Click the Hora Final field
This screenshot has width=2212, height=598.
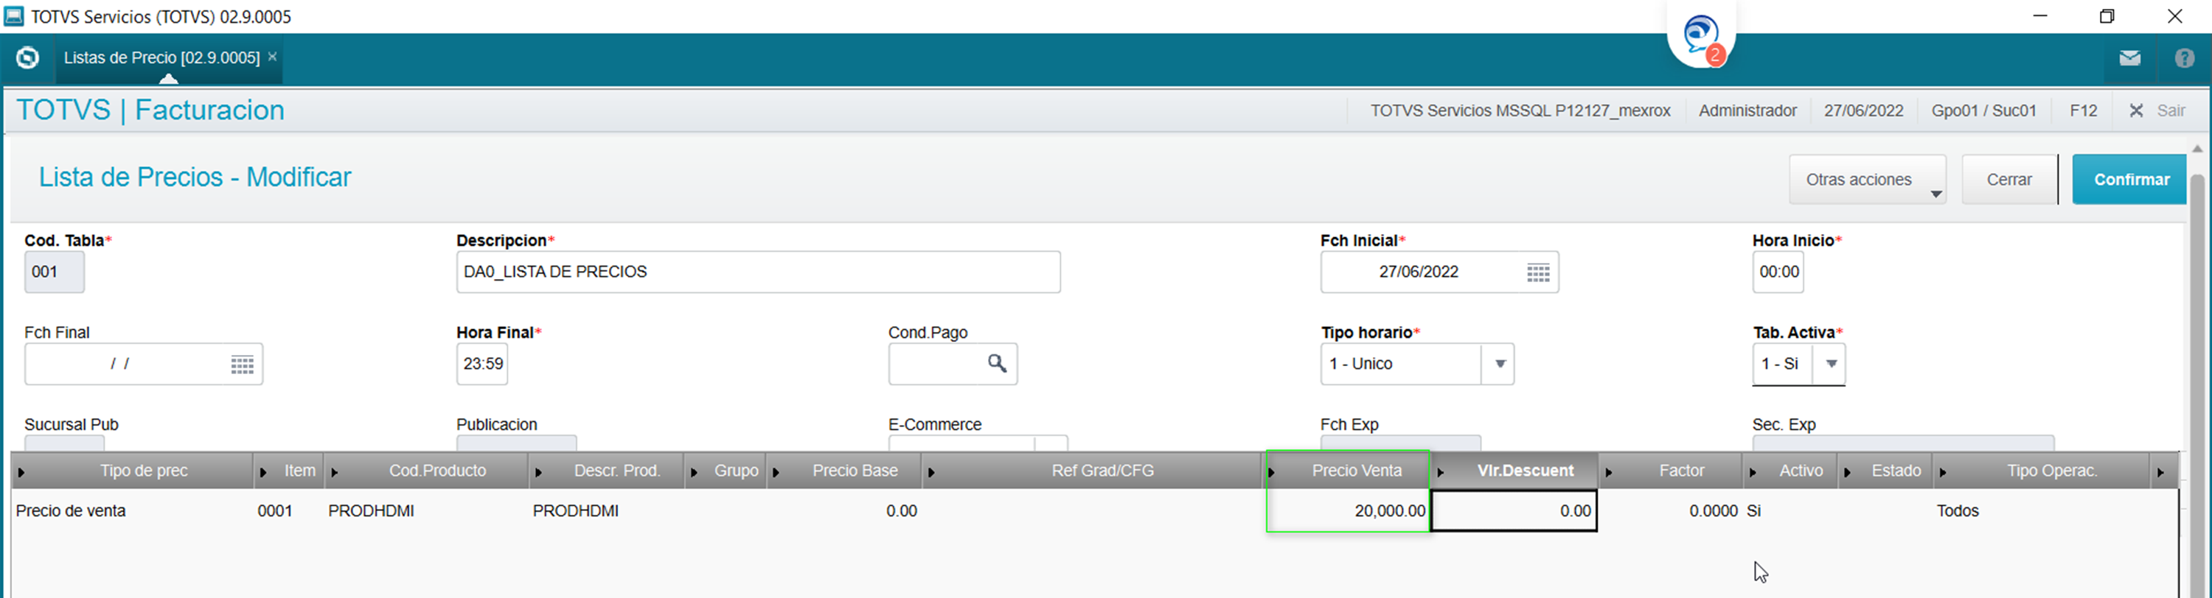tap(481, 364)
